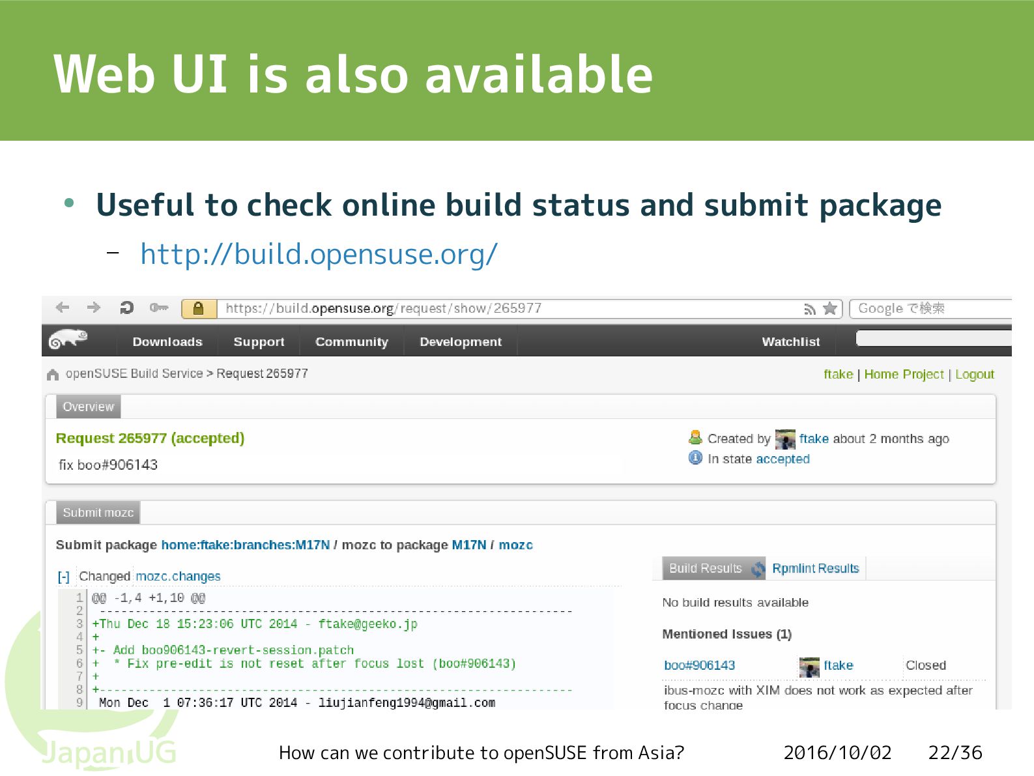Click the refresh icon next to Build Results
The width and height of the screenshot is (1034, 776).
[x=758, y=569]
